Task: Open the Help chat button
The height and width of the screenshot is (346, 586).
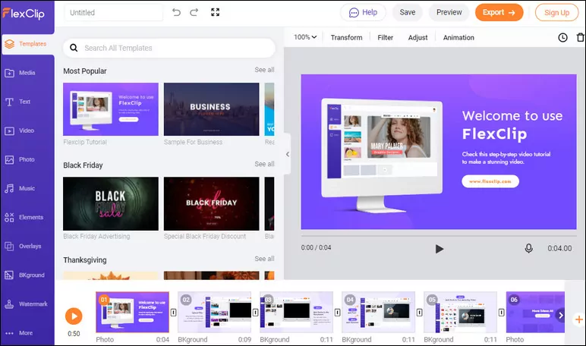Action: pos(363,12)
